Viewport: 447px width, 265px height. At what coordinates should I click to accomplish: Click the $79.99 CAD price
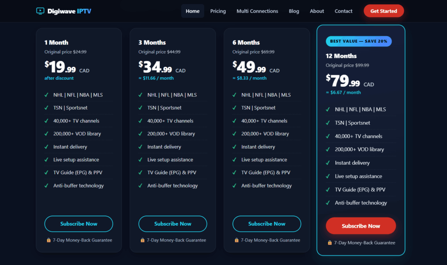[350, 81]
